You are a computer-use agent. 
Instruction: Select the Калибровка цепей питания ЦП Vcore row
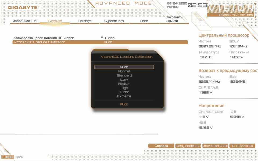[x=100, y=38]
